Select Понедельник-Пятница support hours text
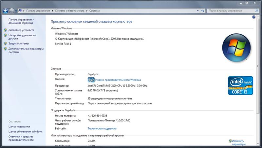The width and height of the screenshot is (262, 148). tap(109, 120)
